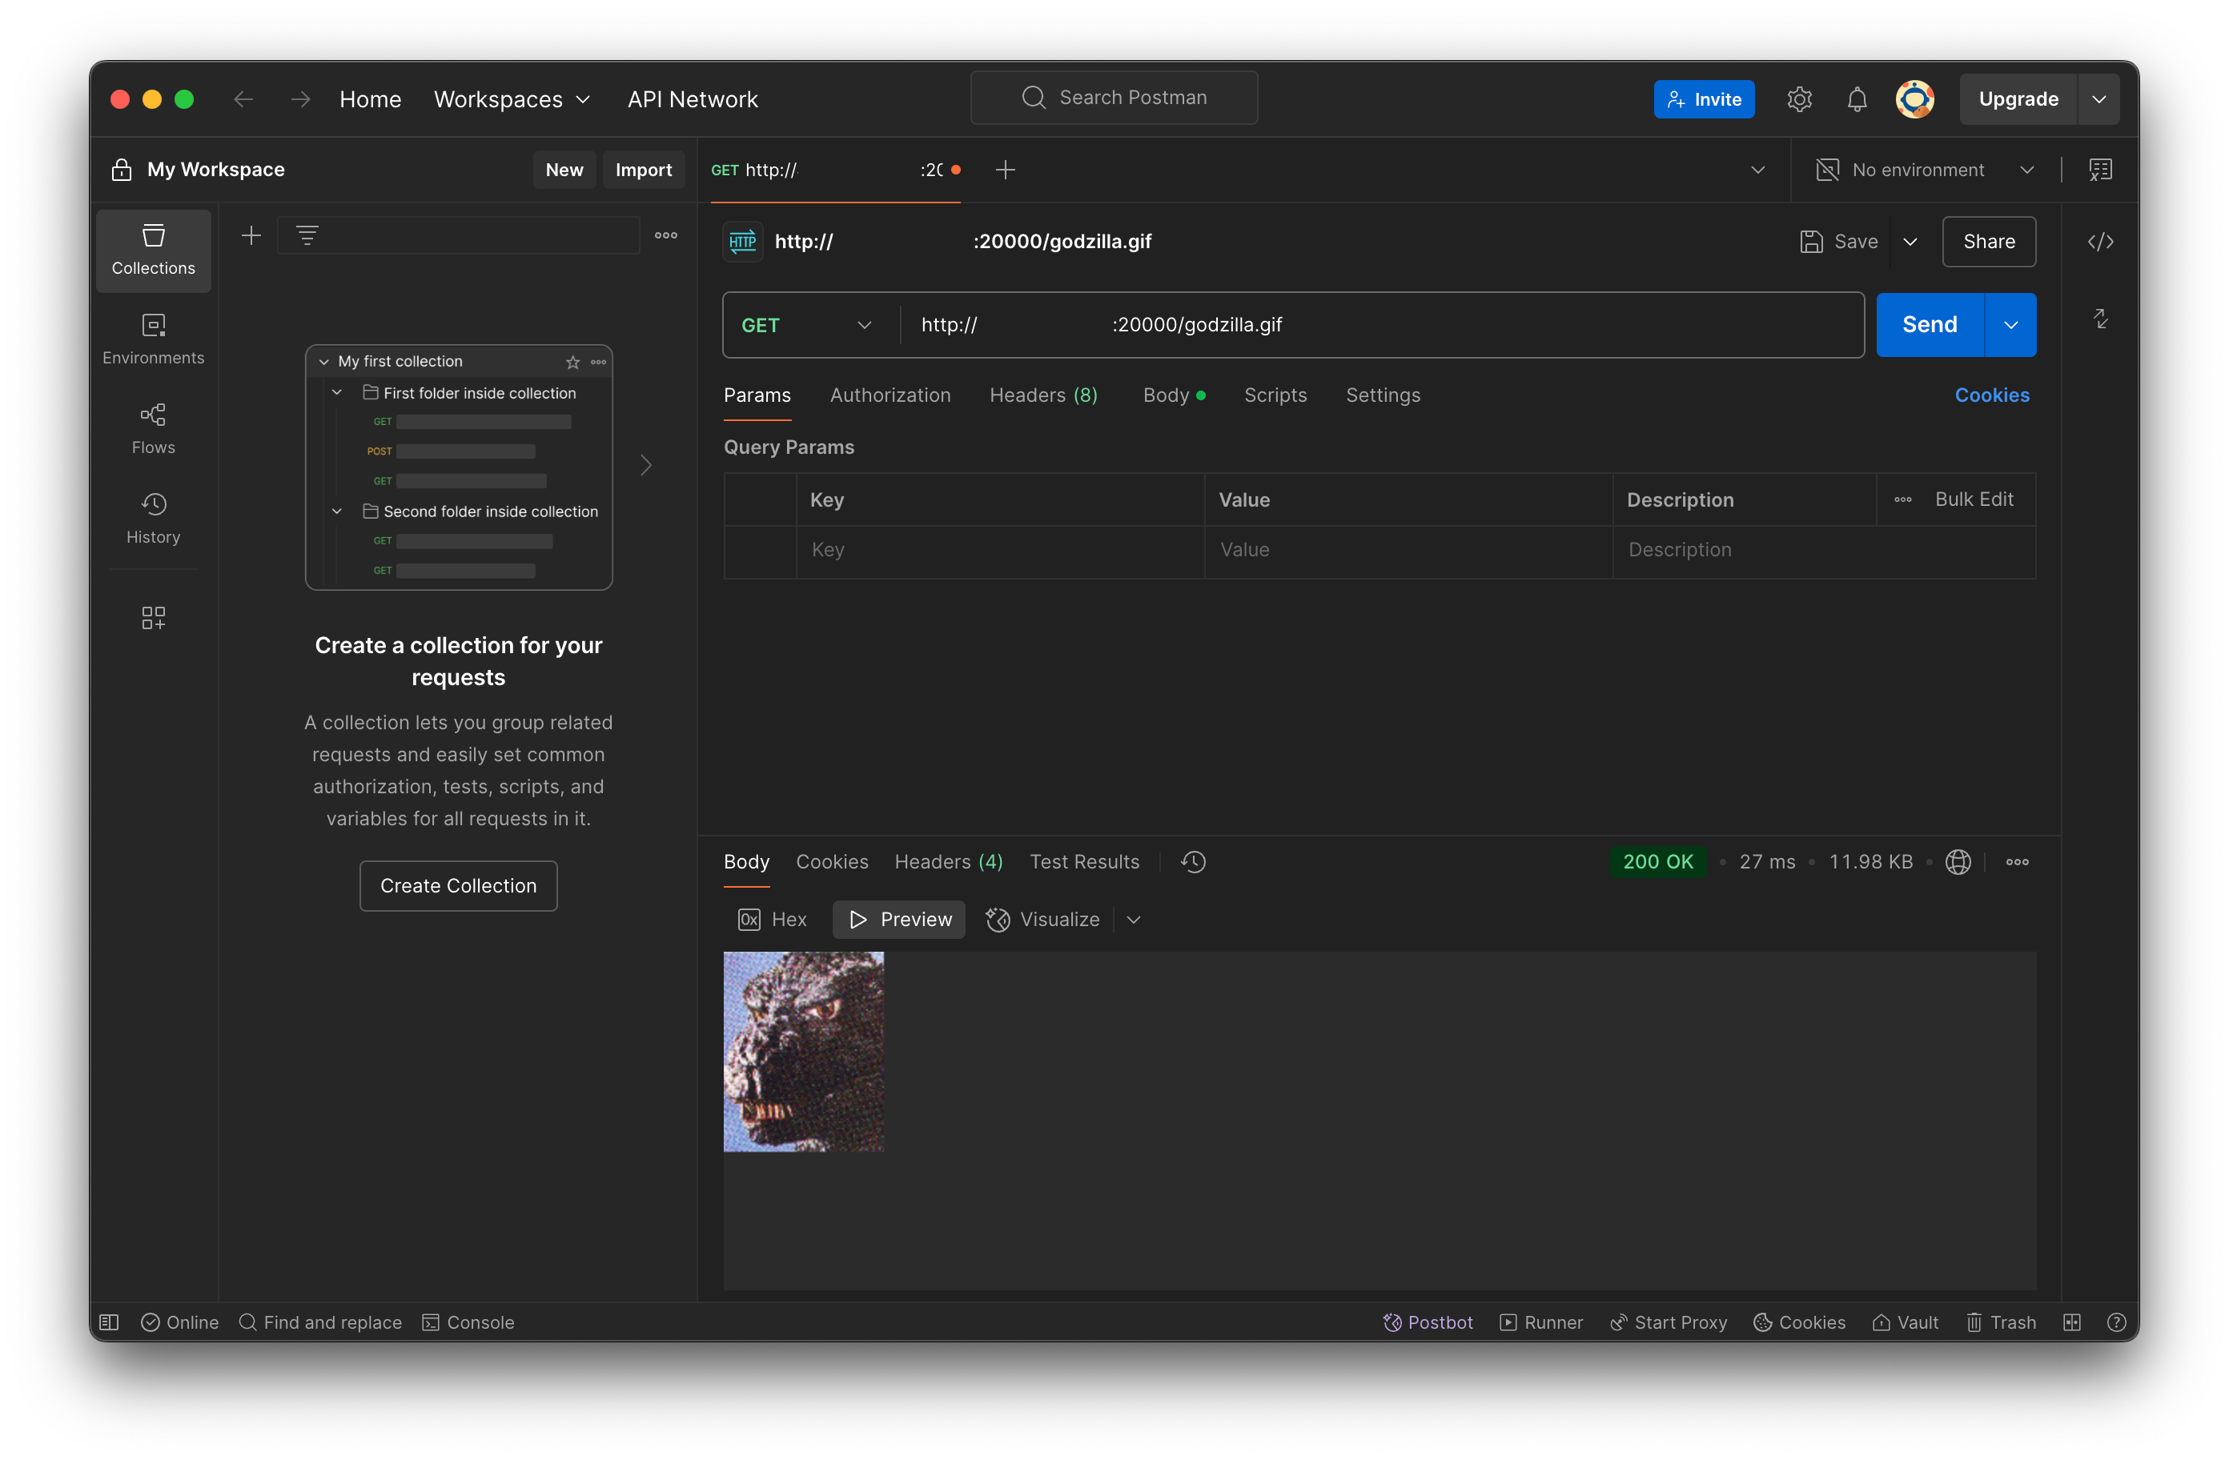Click the Create Collection button
Image resolution: width=2229 pixels, height=1460 pixels.
(x=458, y=885)
